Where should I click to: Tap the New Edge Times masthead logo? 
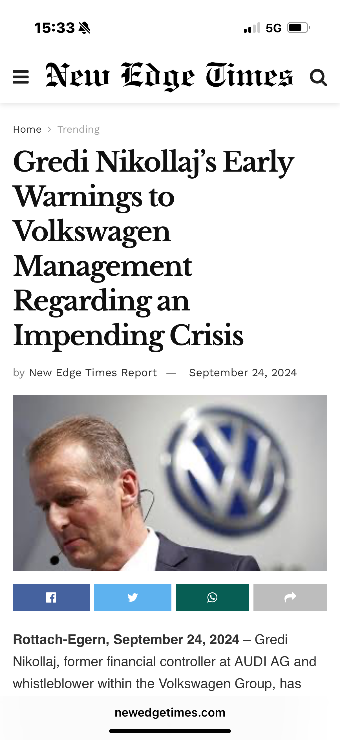[169, 76]
